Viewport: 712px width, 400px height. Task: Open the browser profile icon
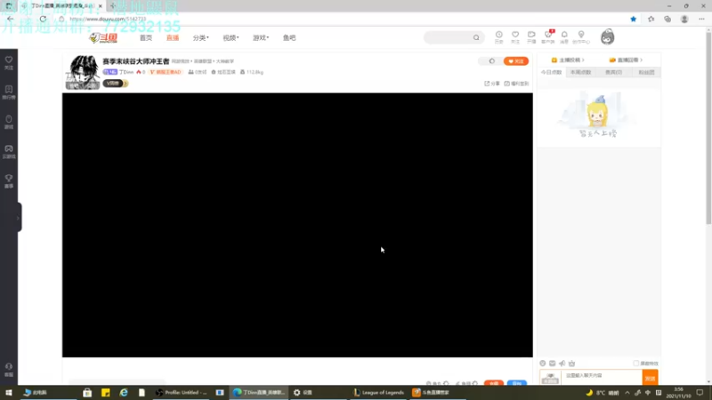point(684,19)
